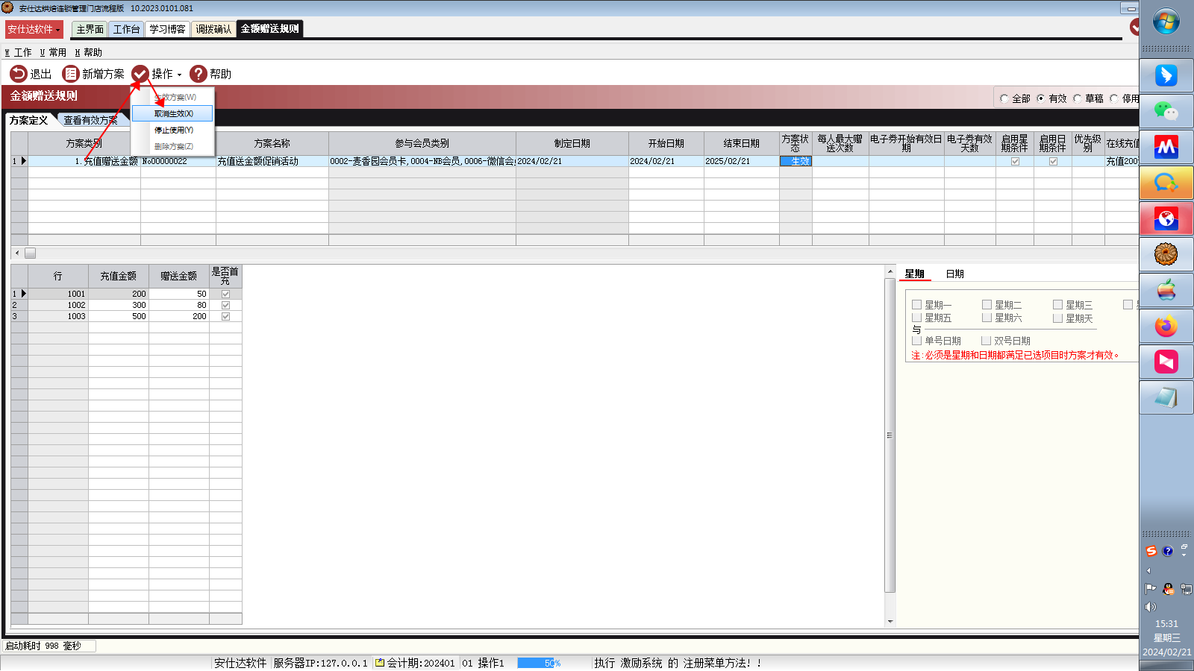Viewport: 1194px width, 671px height.
Task: Select the 有效 radio button
Action: tap(1041, 98)
